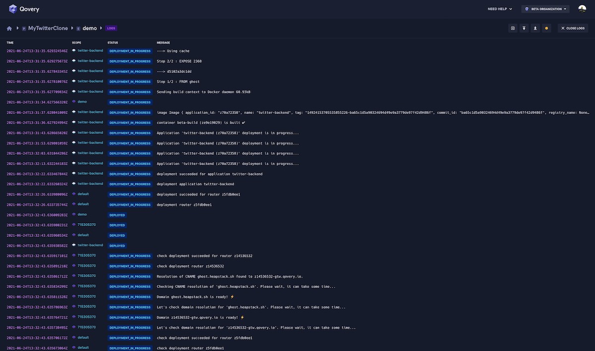This screenshot has width=595, height=351.
Task: Click the Time column header
Action: pos(10,43)
